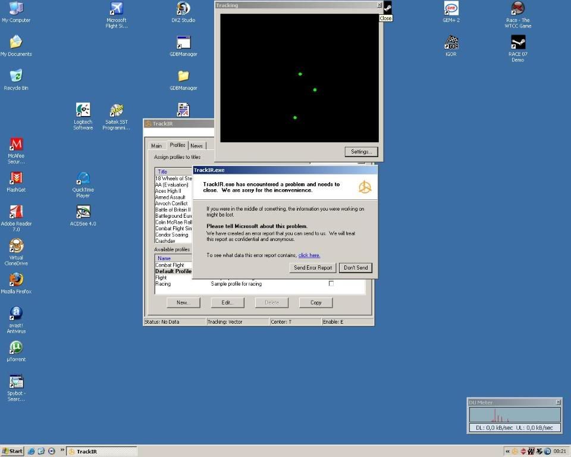
Task: Open the Logitech Software desktop icon
Action: click(83, 111)
